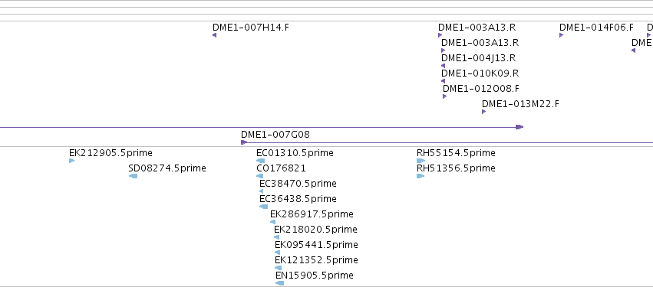Click the DME1-014F06.F arrow glyph

[562, 35]
